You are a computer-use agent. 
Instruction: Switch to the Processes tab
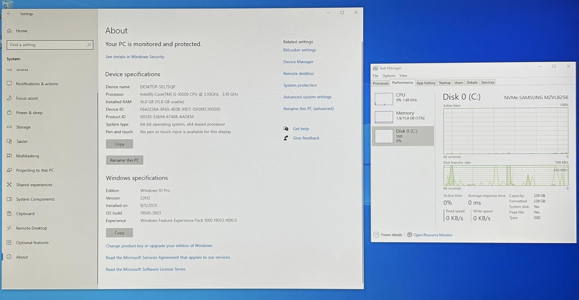click(381, 83)
